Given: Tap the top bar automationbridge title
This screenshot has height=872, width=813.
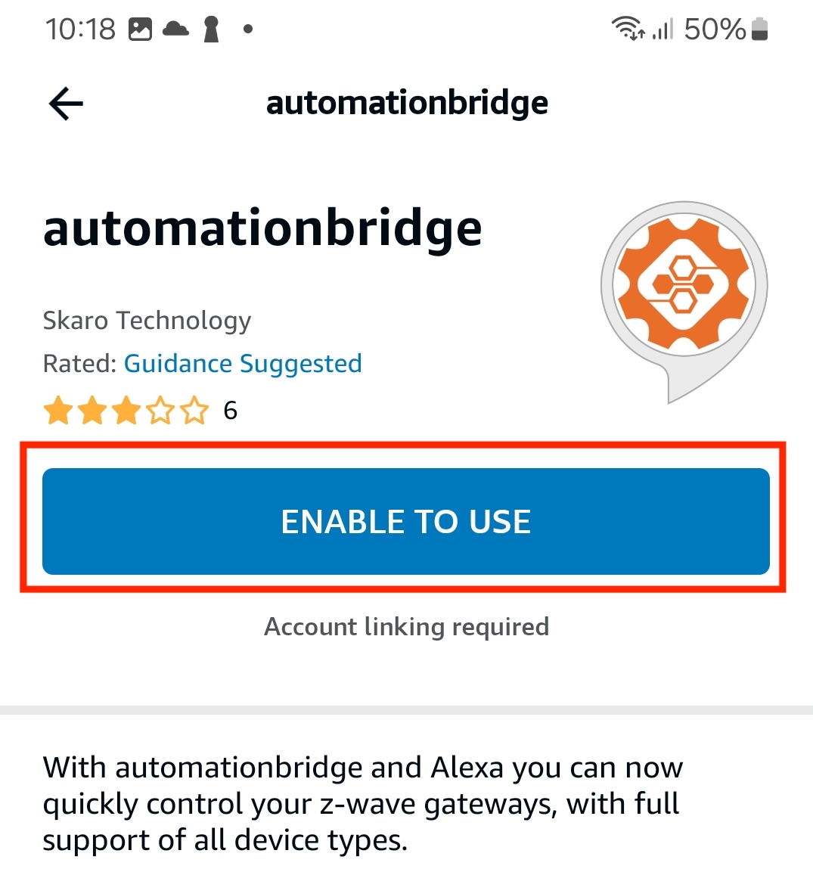Looking at the screenshot, I should click(x=407, y=103).
